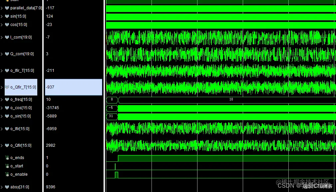Screen dimensions: 336x192
Task: Expand the cos[15:0] signal
Action: point(2,25)
